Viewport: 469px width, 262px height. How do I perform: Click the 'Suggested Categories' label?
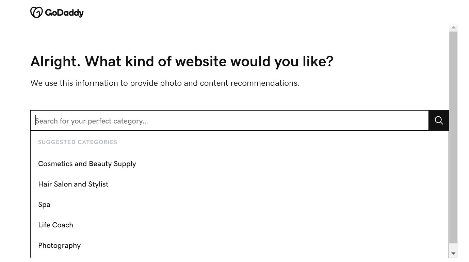(x=78, y=142)
